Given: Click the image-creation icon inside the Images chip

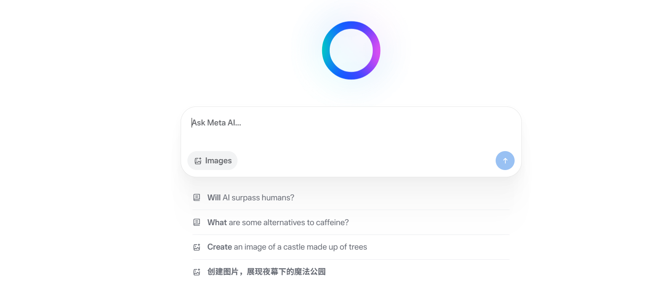Looking at the screenshot, I should tap(198, 160).
